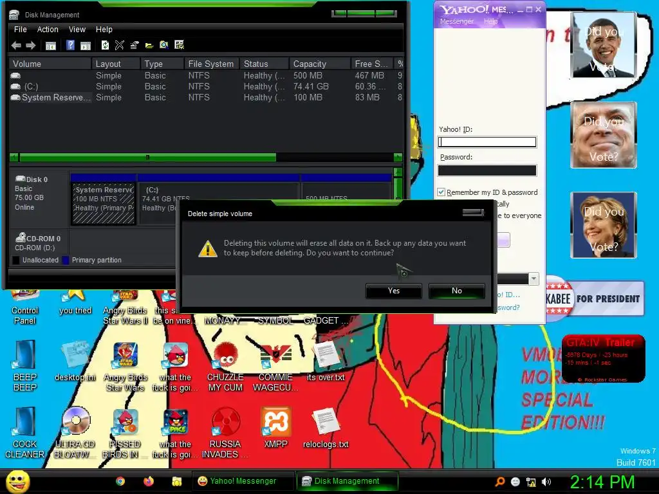
Task: Open the reloclogs.txt desktop file
Action: click(x=326, y=428)
